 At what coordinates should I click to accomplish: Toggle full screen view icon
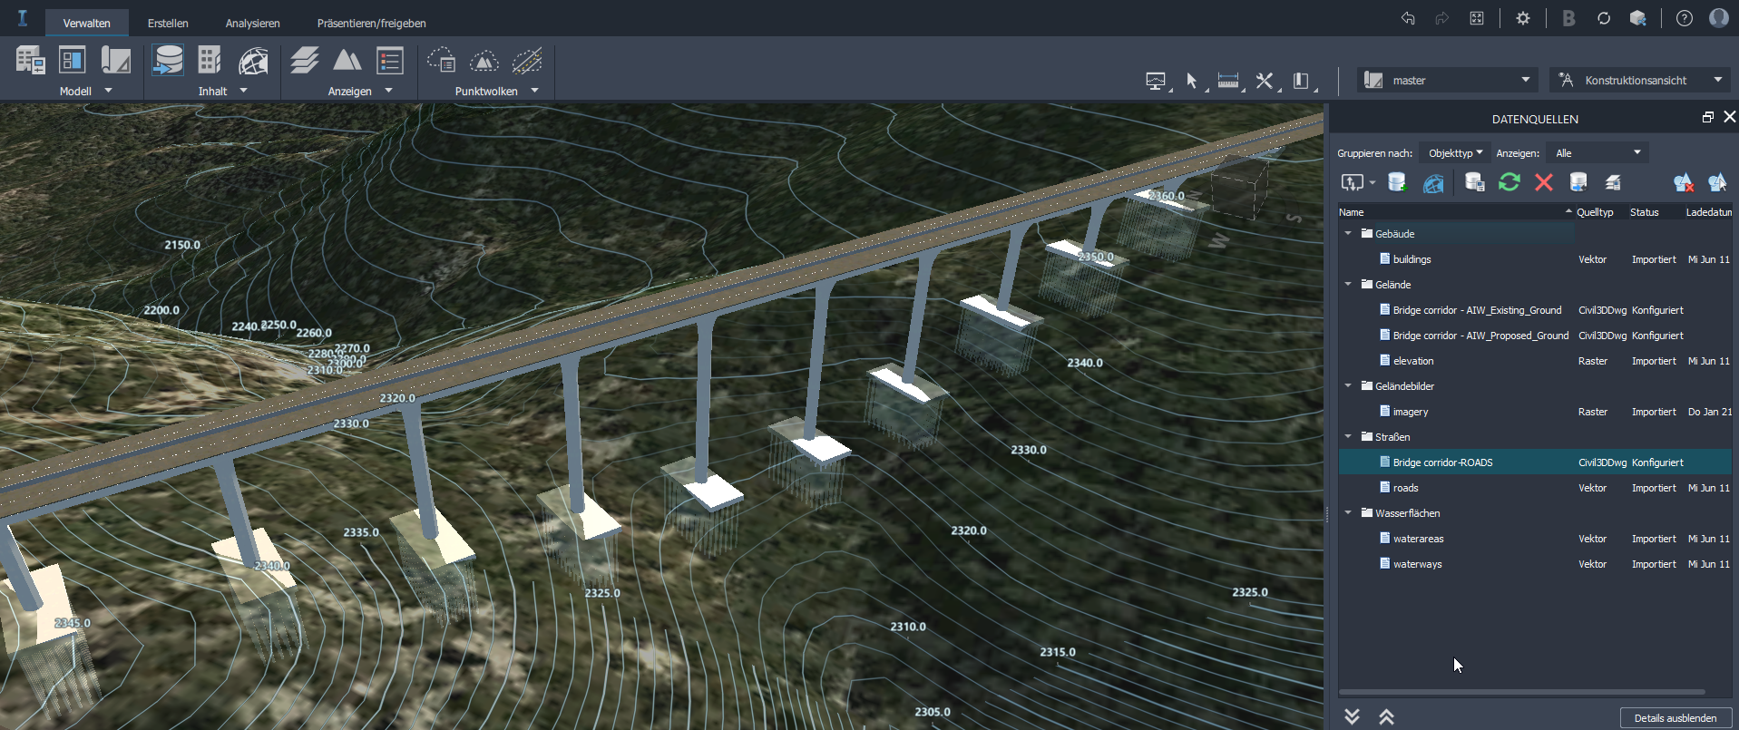[x=1477, y=18]
